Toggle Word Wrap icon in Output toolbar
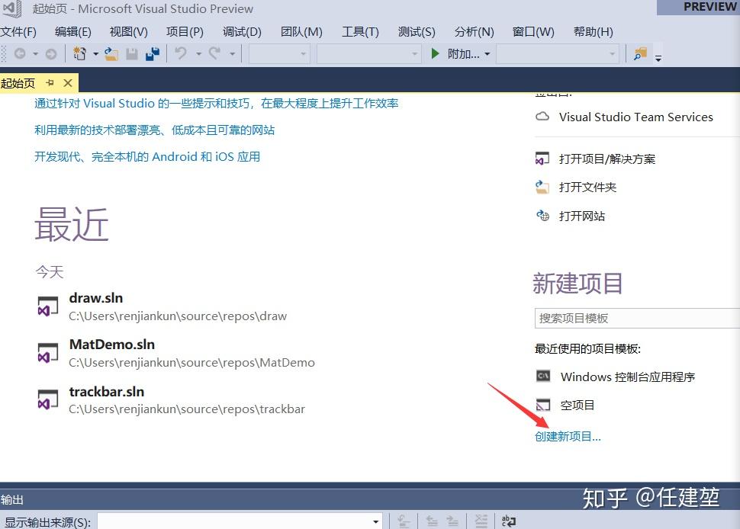Screen dimensions: 740x529 (x=509, y=521)
